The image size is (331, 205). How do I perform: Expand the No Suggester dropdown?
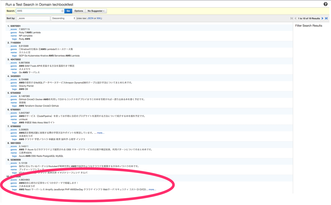pyautogui.click(x=96, y=11)
